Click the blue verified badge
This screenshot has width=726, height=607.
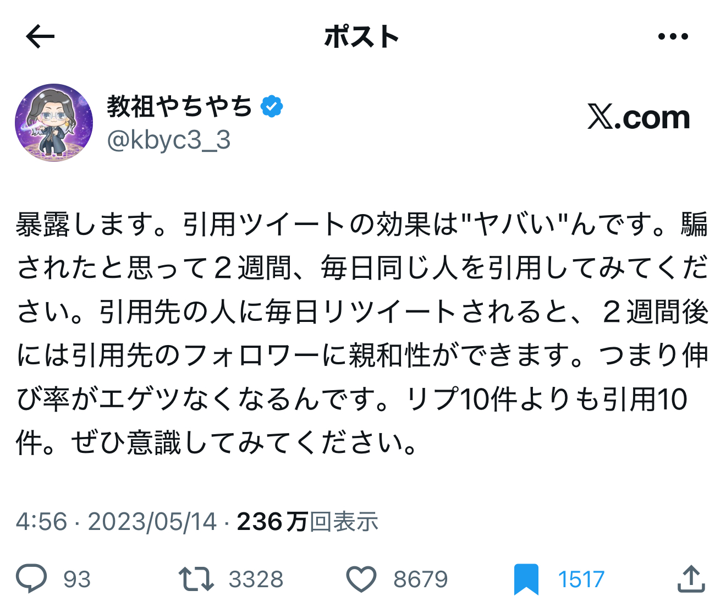point(272,106)
